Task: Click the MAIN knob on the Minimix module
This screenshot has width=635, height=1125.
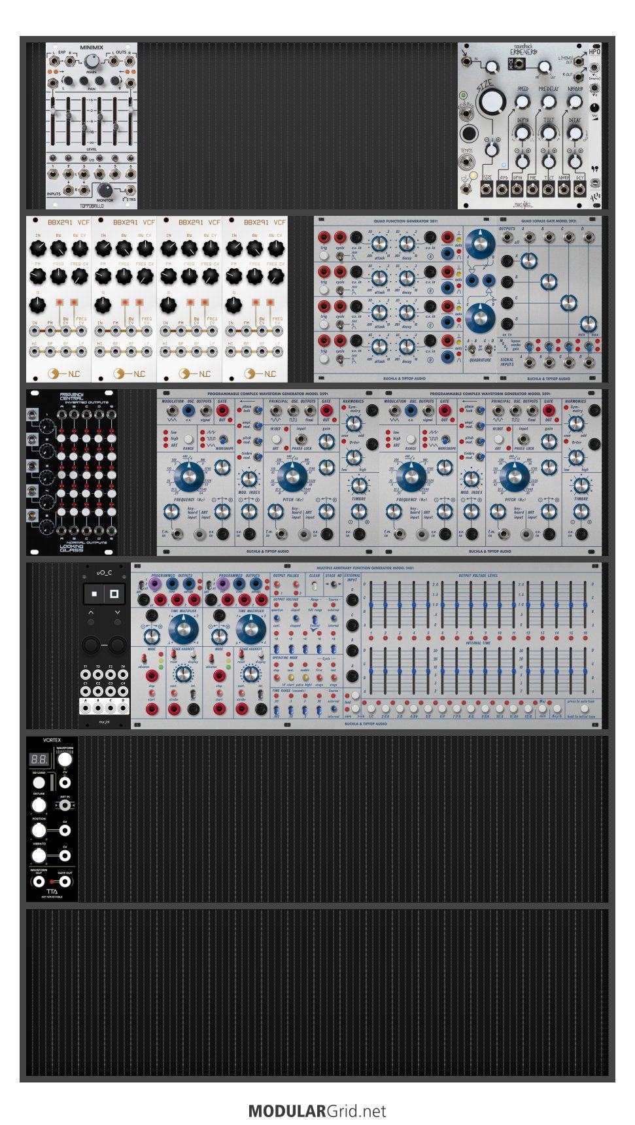Action: tap(92, 61)
